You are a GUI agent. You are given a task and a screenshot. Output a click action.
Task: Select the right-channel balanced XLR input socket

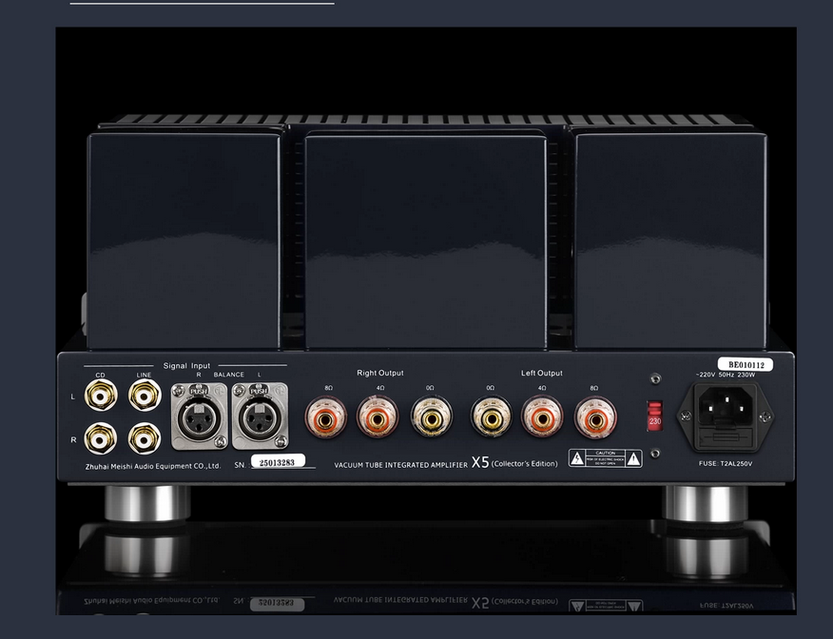click(x=200, y=416)
